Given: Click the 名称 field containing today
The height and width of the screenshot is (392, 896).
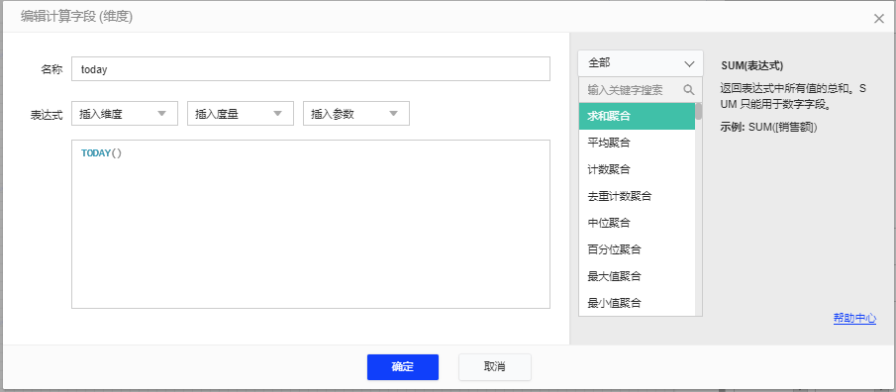Looking at the screenshot, I should tap(311, 68).
